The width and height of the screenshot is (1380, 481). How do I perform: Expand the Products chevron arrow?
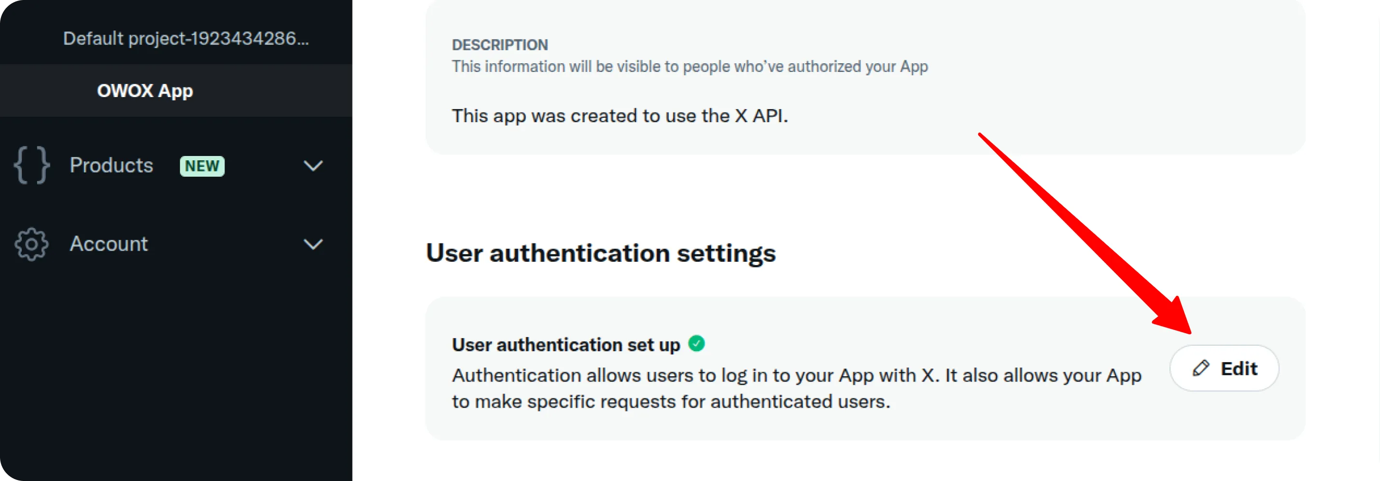313,166
